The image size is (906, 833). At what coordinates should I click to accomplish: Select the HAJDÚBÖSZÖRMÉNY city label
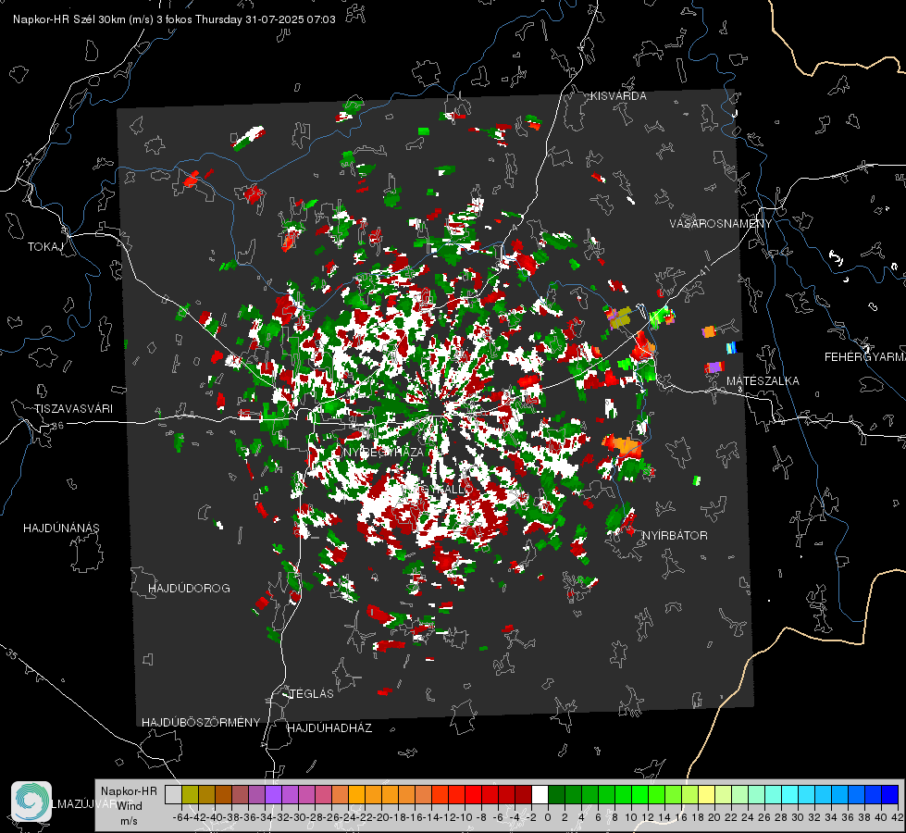201,723
